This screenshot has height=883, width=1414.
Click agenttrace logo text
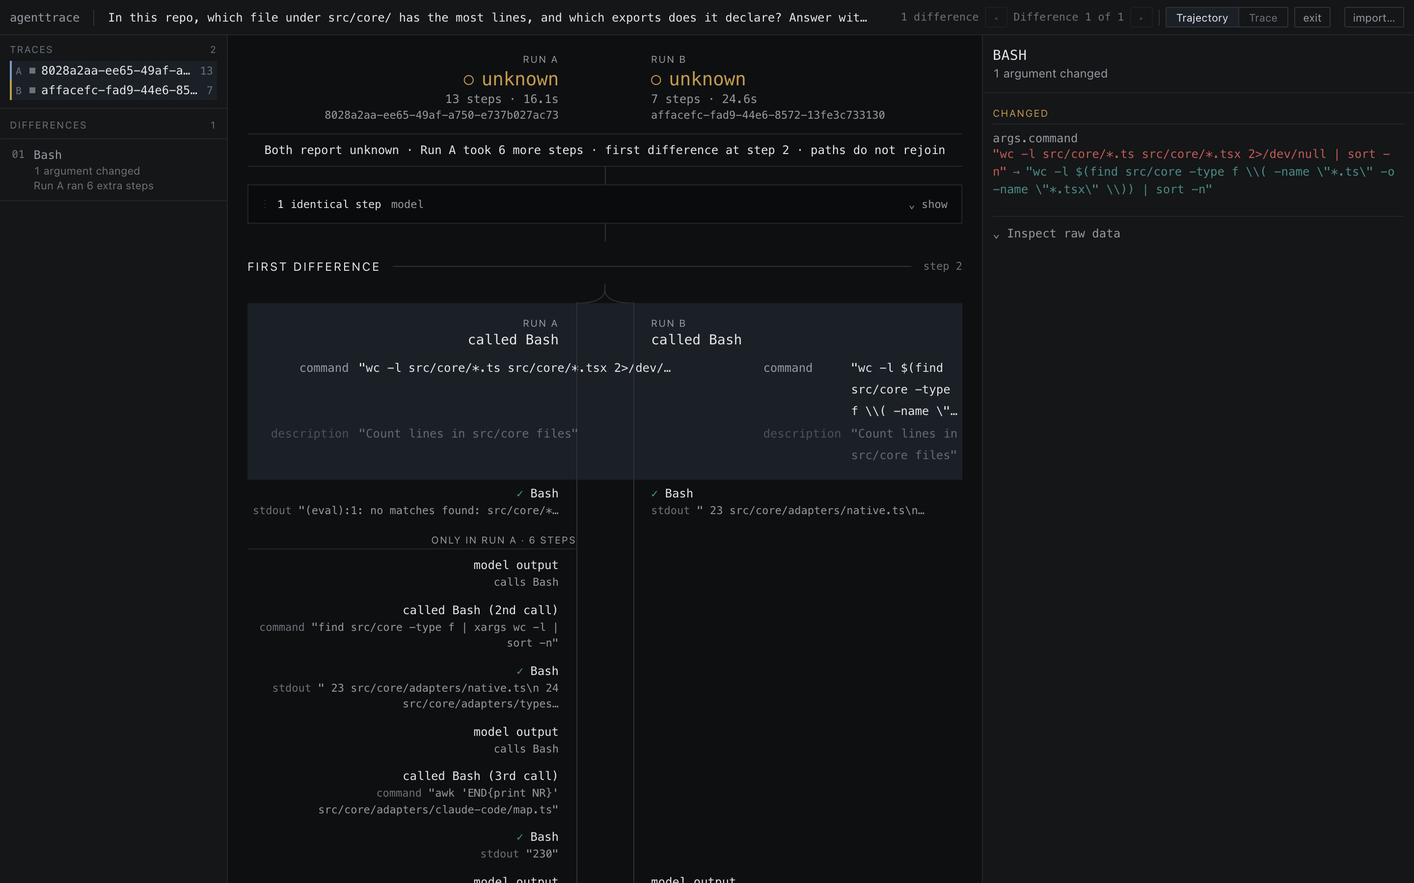[45, 18]
